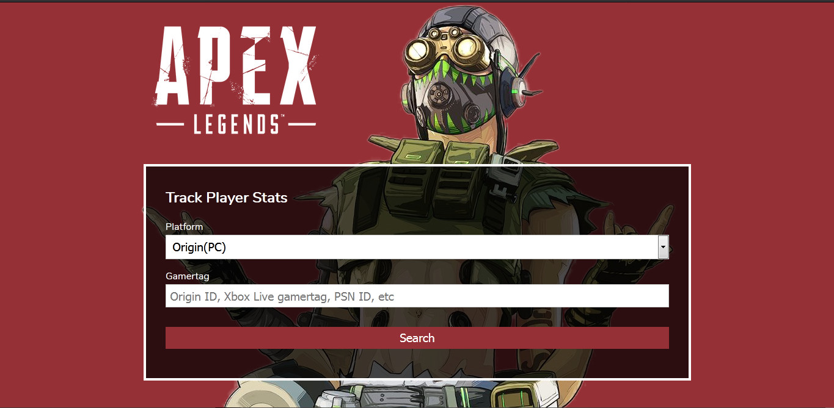Click the Apex Legends logo
Image resolution: width=834 pixels, height=408 pixels.
pos(236,79)
